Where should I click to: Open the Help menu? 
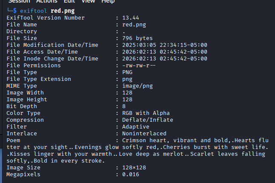(x=108, y=1)
